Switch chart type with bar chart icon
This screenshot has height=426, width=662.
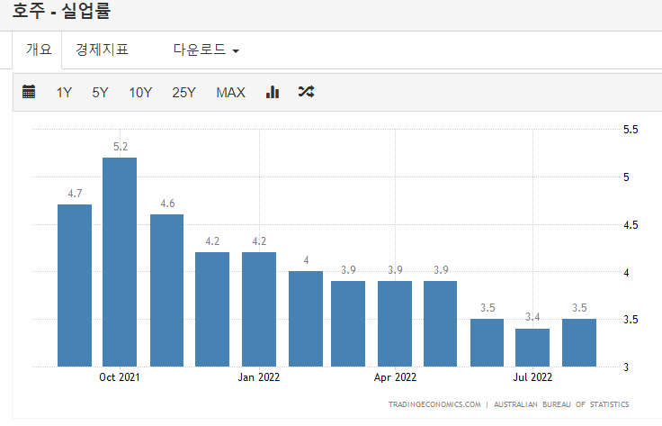tap(273, 92)
